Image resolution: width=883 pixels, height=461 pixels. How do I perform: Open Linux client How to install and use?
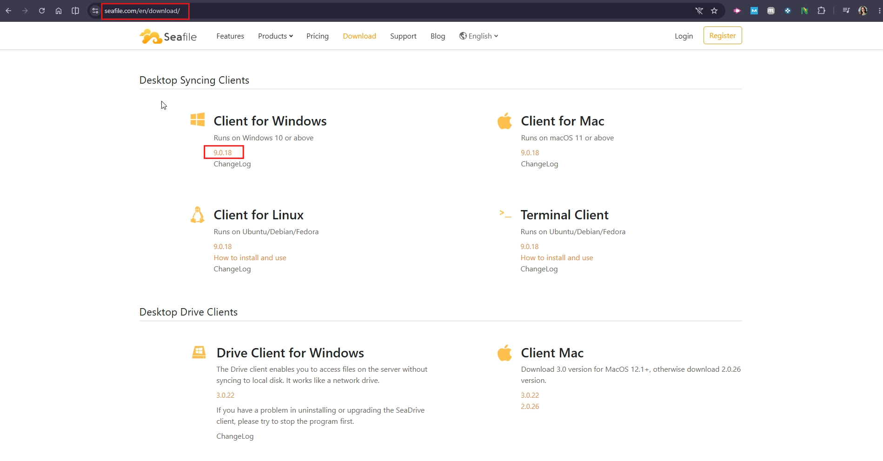point(250,258)
